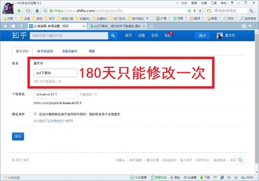
Task: Click the blue 保存 save button
Action: pyautogui.click(x=18, y=136)
